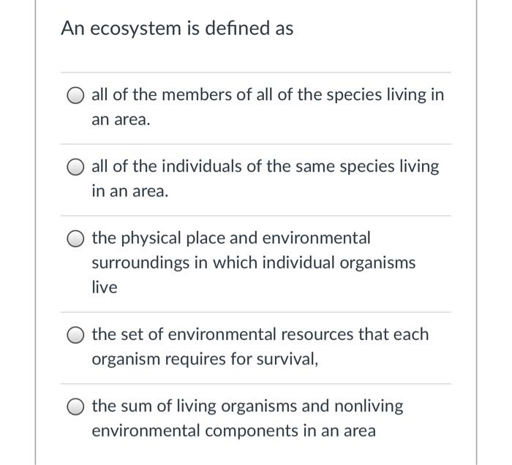Pick the 'set of environmental resources' radio button
This screenshot has width=512, height=465.
(75, 335)
